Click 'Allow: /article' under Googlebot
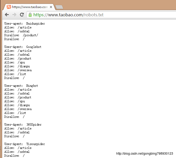 coord(18,51)
